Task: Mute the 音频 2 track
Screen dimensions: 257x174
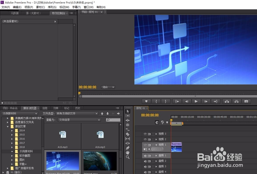Action: (145, 161)
